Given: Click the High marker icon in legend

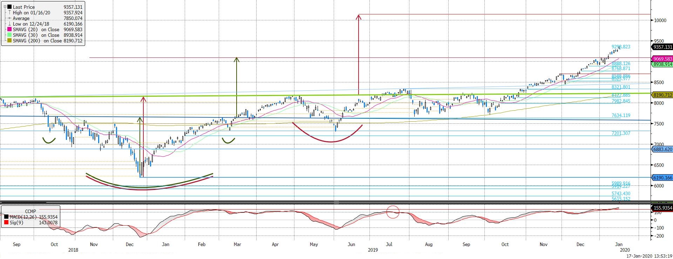Looking at the screenshot, I should pos(9,13).
